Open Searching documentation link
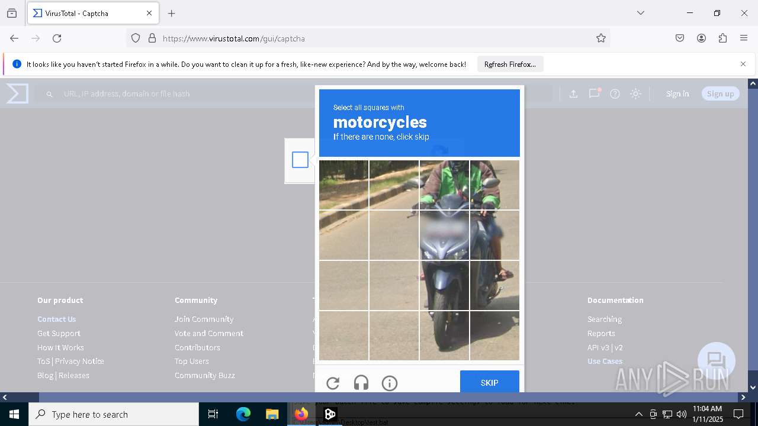 pyautogui.click(x=605, y=319)
